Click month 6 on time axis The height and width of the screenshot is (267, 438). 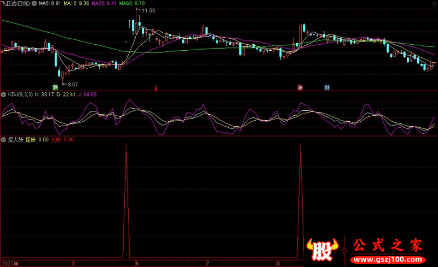(137, 263)
